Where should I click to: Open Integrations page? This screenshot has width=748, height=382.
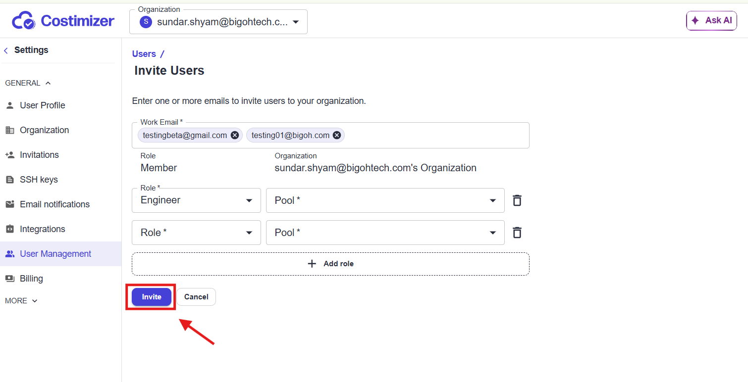point(60,229)
